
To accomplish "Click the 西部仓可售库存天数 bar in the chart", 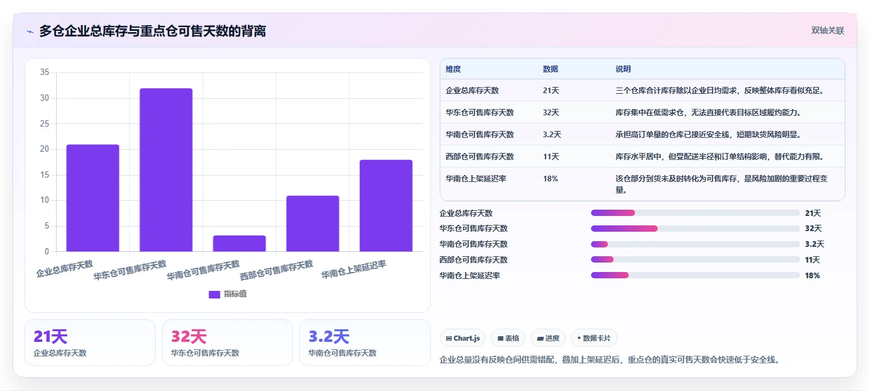I will pos(312,224).
